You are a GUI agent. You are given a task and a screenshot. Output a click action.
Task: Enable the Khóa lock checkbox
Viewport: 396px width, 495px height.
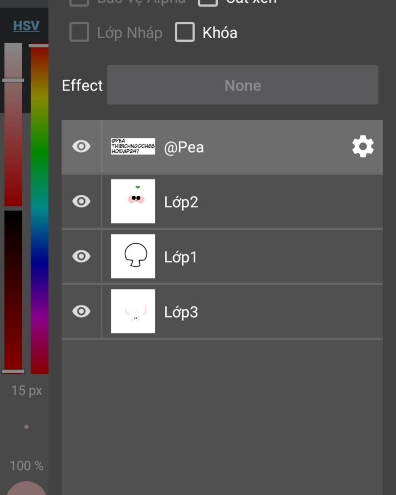(185, 32)
